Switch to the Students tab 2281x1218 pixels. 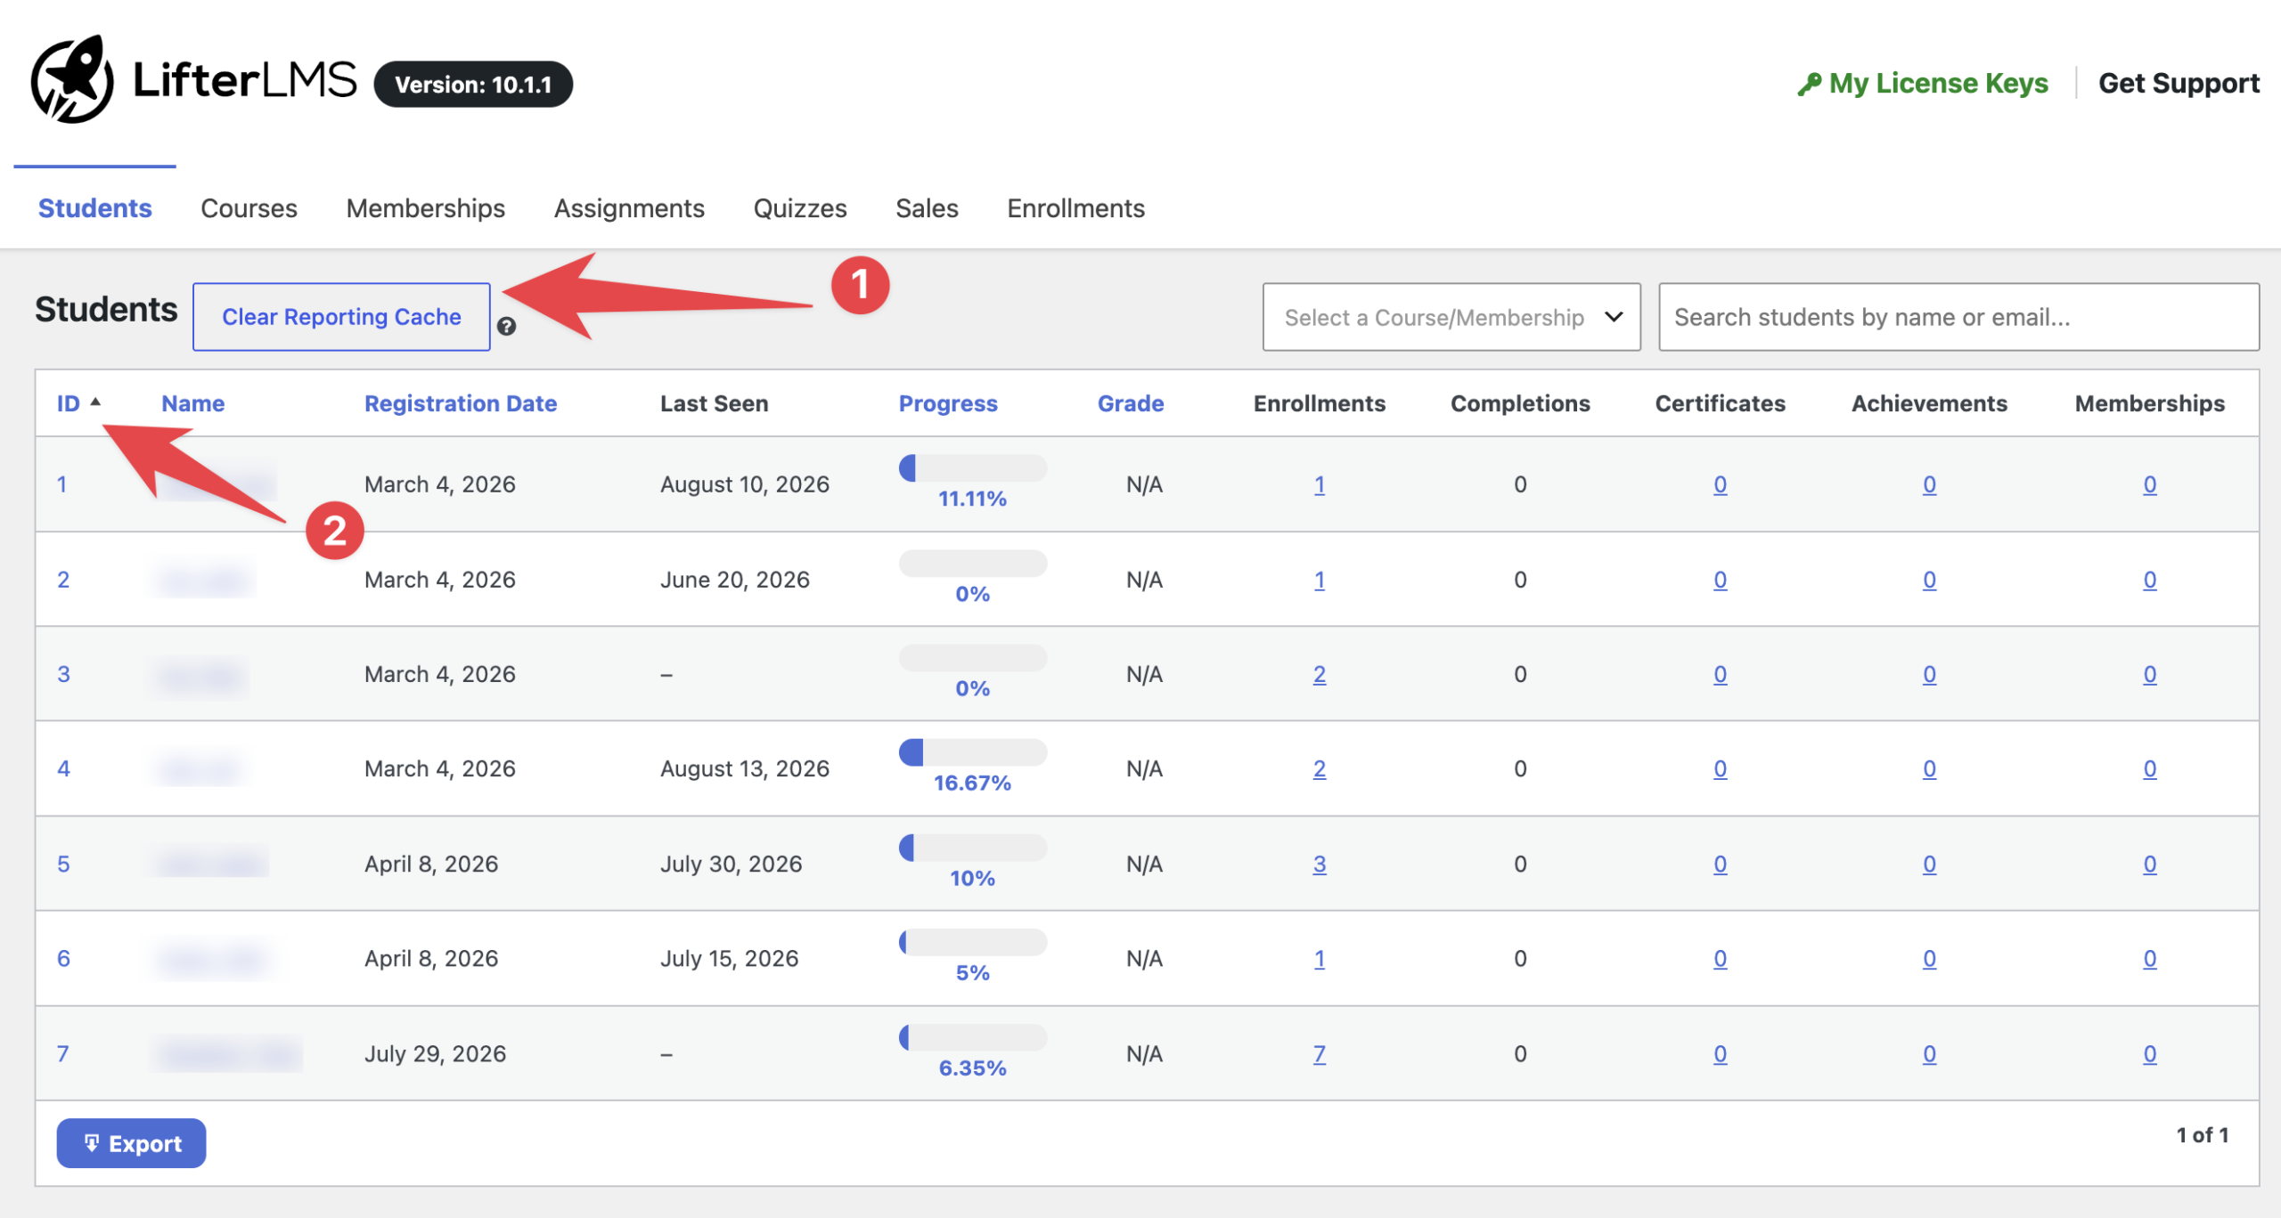tap(94, 207)
